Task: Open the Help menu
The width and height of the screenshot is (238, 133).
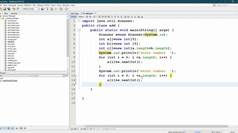Action: (73, 5)
